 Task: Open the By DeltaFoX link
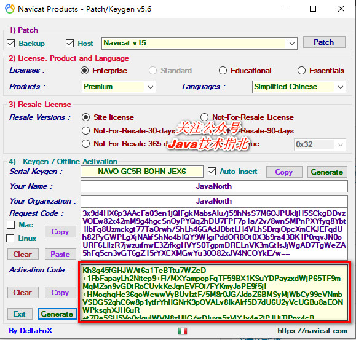(x=30, y=331)
